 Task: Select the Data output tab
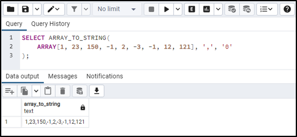pyautogui.click(x=22, y=76)
